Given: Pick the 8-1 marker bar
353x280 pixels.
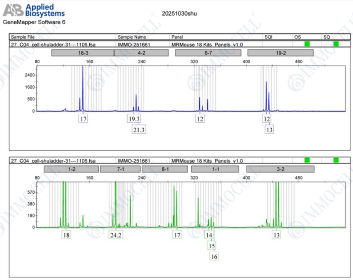Looking at the screenshot, I should point(164,169).
